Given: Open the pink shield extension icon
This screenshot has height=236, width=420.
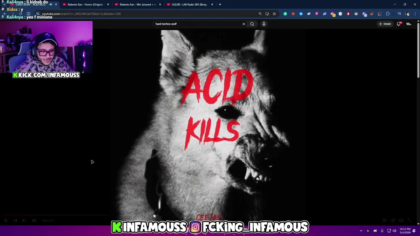Looking at the screenshot, I should click(x=317, y=14).
